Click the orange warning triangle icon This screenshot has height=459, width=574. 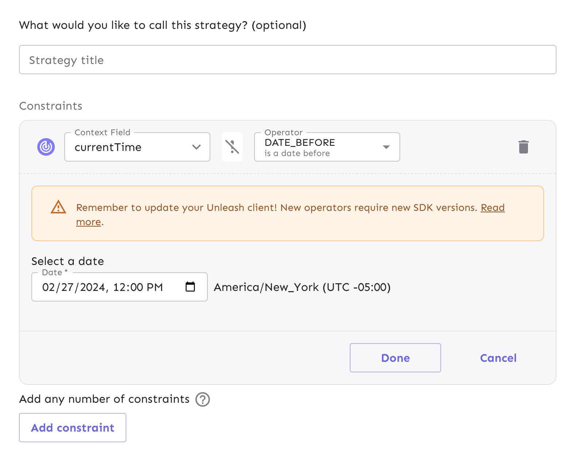tap(58, 207)
